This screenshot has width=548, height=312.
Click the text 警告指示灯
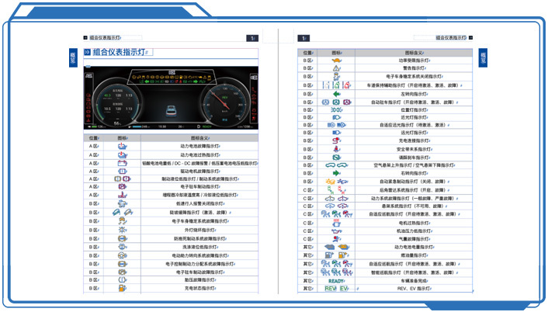[x=414, y=68]
